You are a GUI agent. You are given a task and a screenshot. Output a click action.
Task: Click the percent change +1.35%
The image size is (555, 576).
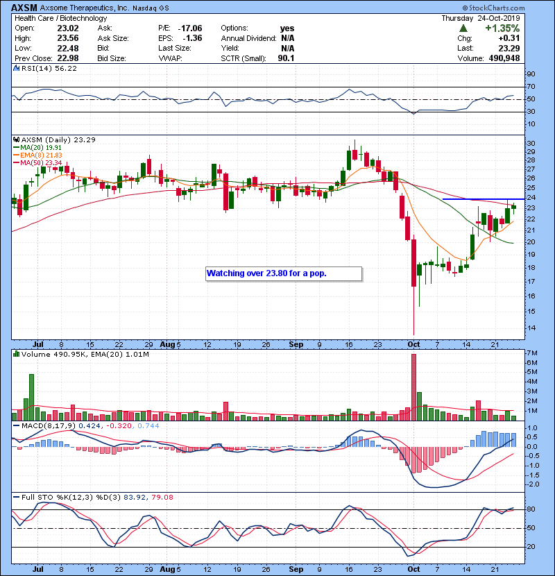coord(502,28)
